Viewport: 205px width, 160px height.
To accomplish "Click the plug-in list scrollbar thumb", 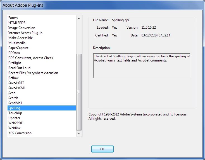I will 79,92.
